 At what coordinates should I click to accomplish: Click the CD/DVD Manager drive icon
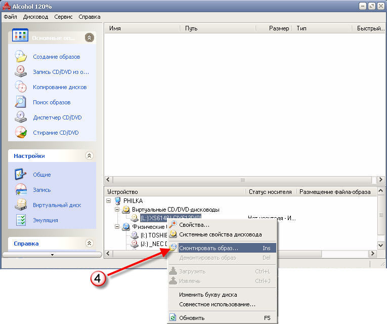click(x=21, y=117)
